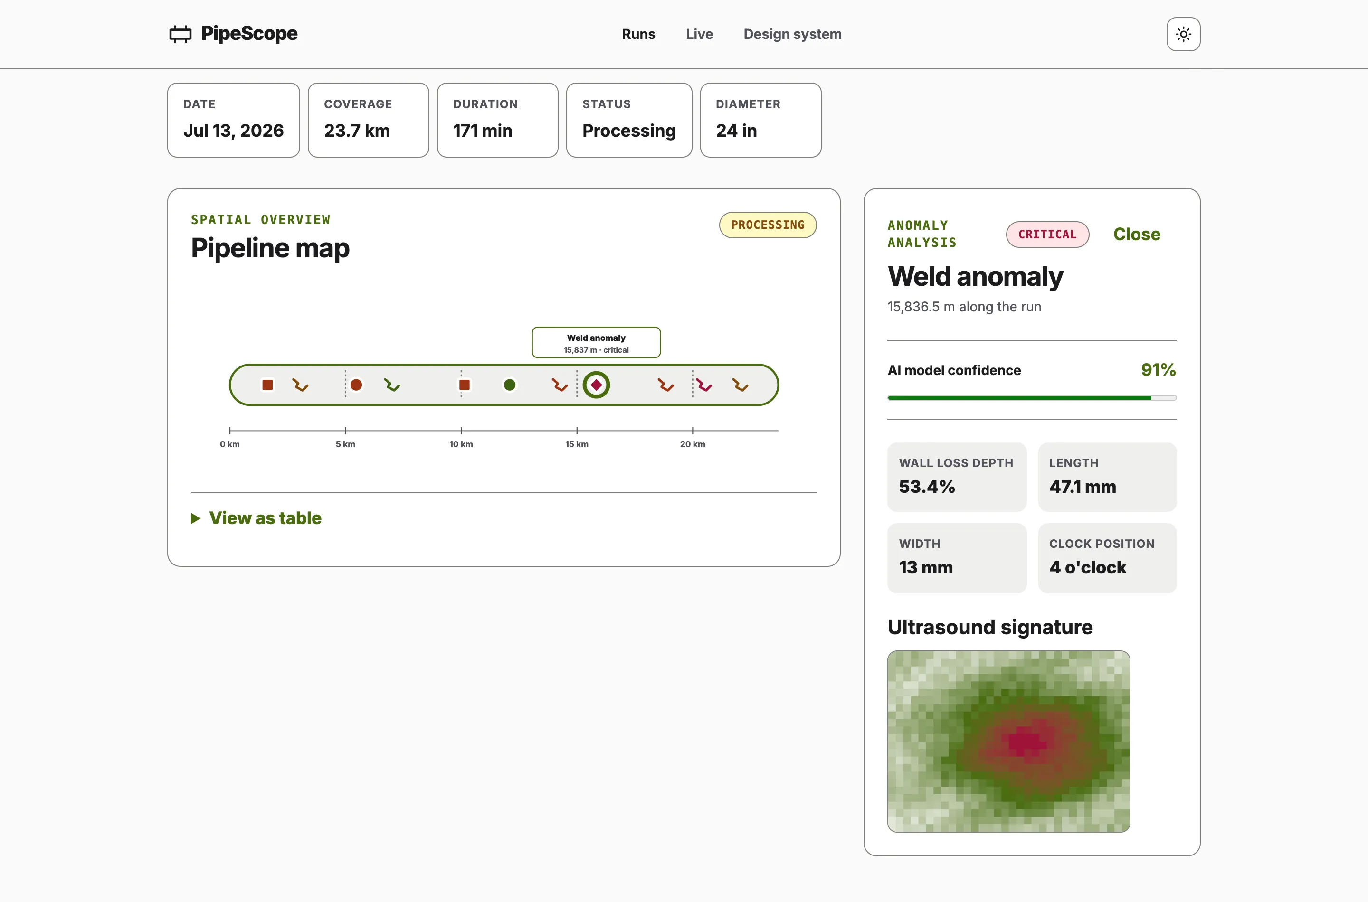Click the 'ANOMALY ANALYSIS' label
This screenshot has height=902, width=1368.
(x=922, y=234)
